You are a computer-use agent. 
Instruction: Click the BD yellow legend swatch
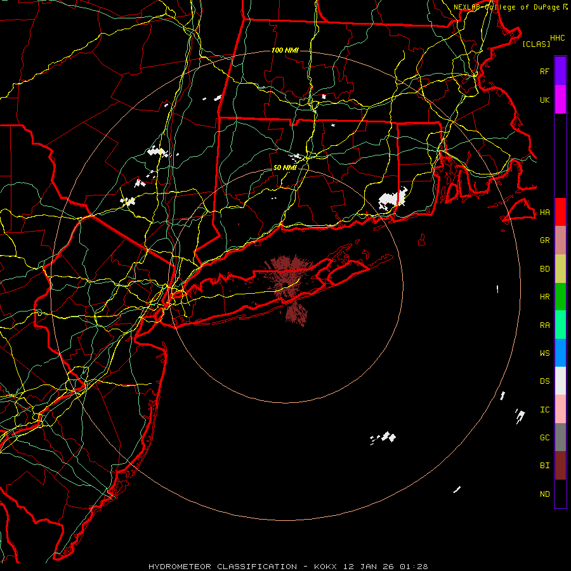click(x=560, y=269)
